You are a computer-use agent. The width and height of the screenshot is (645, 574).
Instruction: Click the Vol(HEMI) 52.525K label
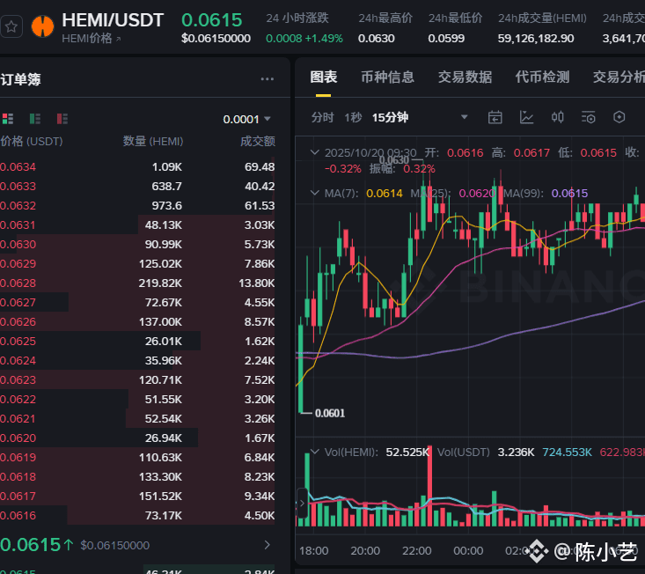pyautogui.click(x=377, y=453)
